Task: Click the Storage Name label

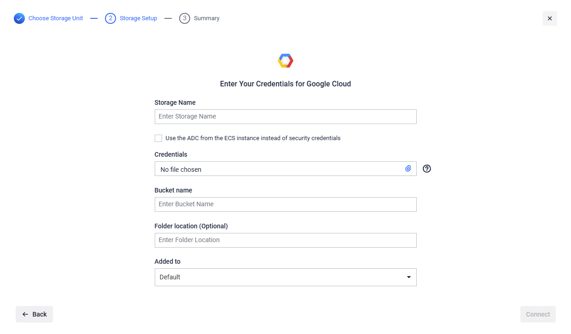Action: [175, 102]
